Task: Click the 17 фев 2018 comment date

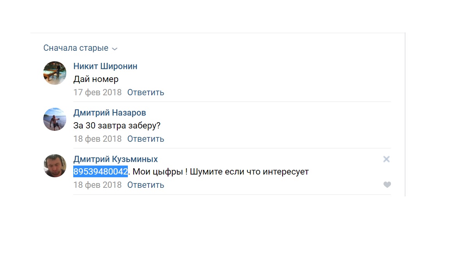Action: (97, 93)
